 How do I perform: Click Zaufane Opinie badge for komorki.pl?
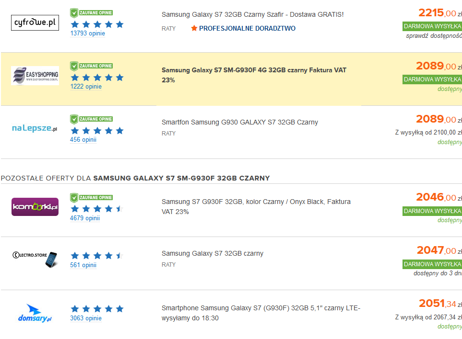(x=92, y=197)
